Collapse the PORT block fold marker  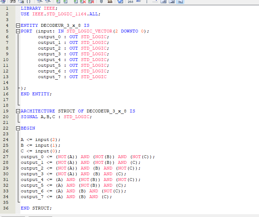pos(18,31)
